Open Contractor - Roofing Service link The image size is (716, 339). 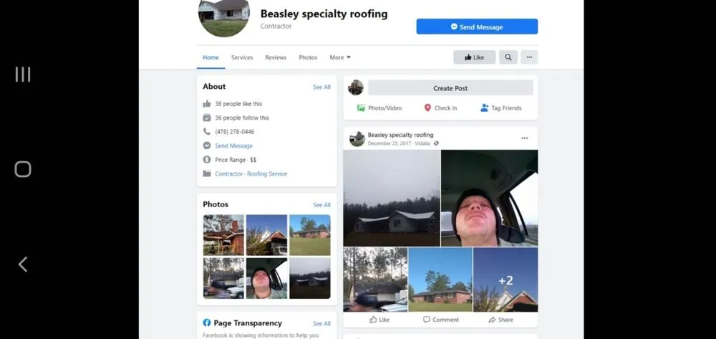tap(251, 173)
